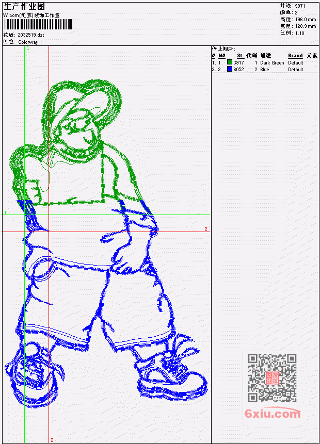320x444 pixels.
Task: Click the 'Brand' column header
Action: (x=295, y=56)
